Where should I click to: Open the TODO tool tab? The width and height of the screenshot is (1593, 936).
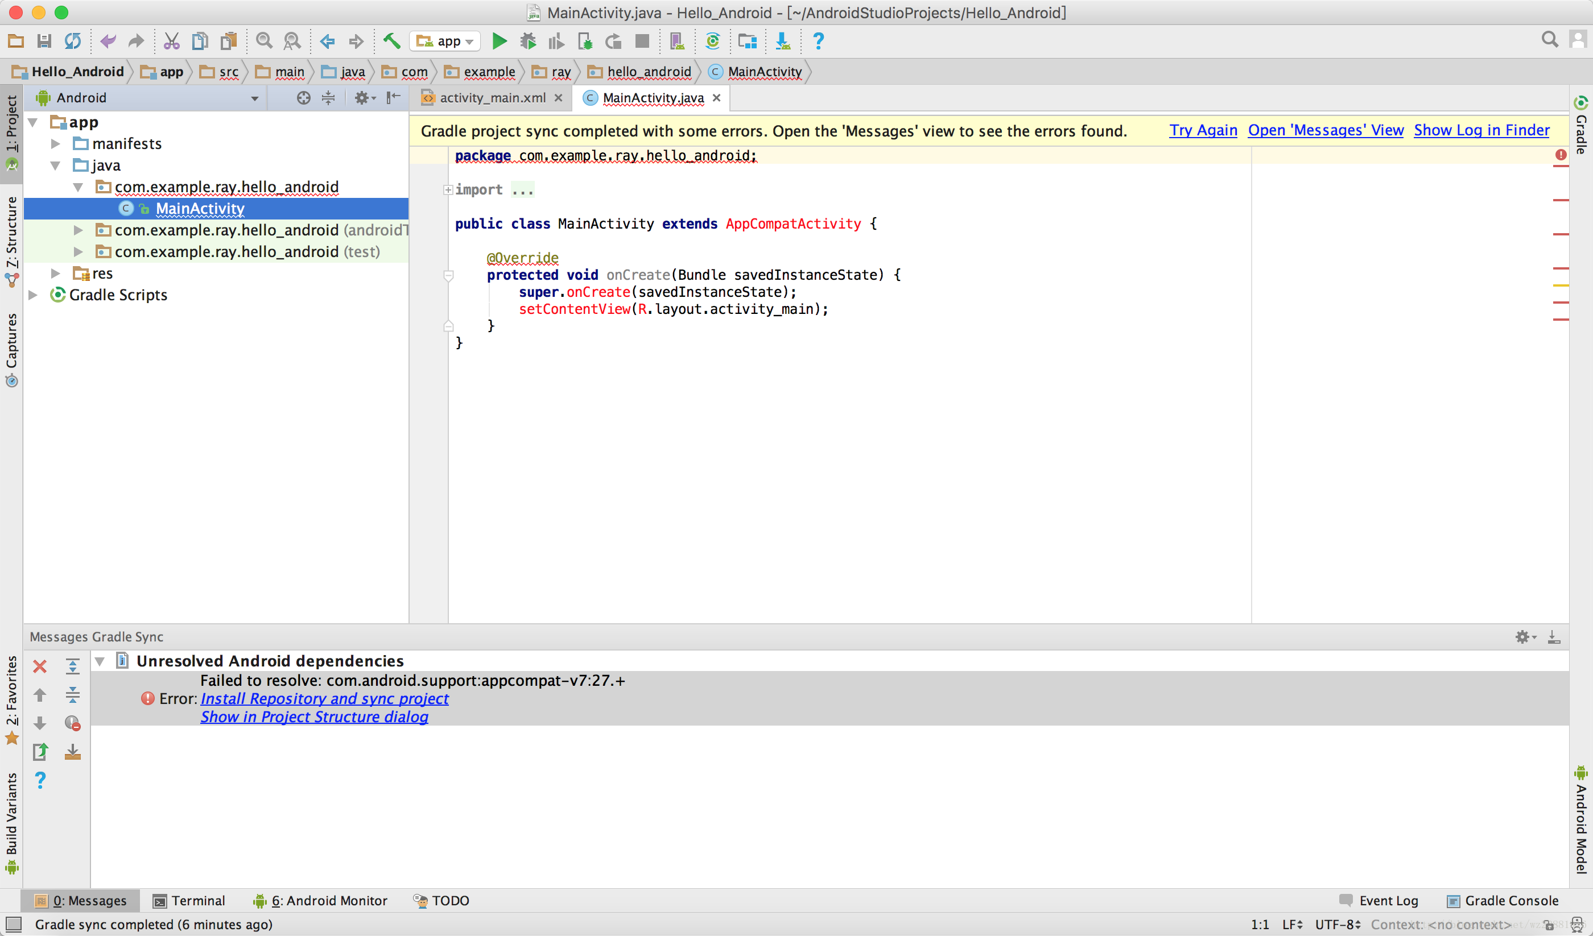441,901
